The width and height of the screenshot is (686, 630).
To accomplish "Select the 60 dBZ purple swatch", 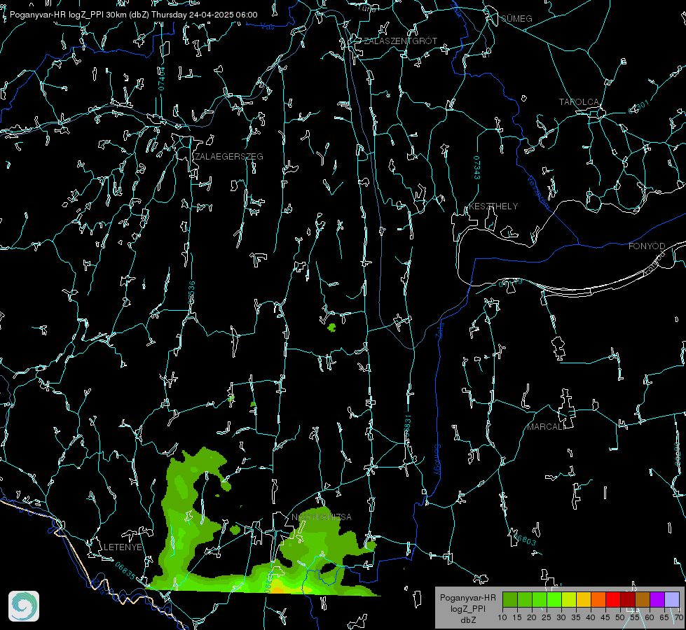I will 657,600.
